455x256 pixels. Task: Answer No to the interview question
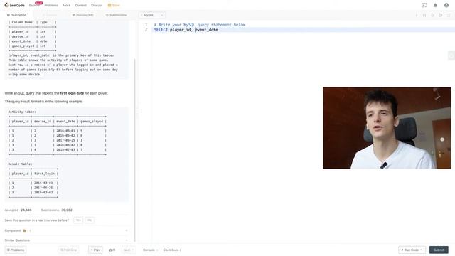tap(90, 220)
